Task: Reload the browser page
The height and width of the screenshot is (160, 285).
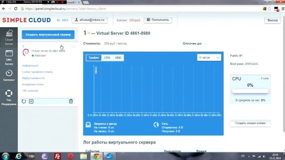Action: coord(16,8)
